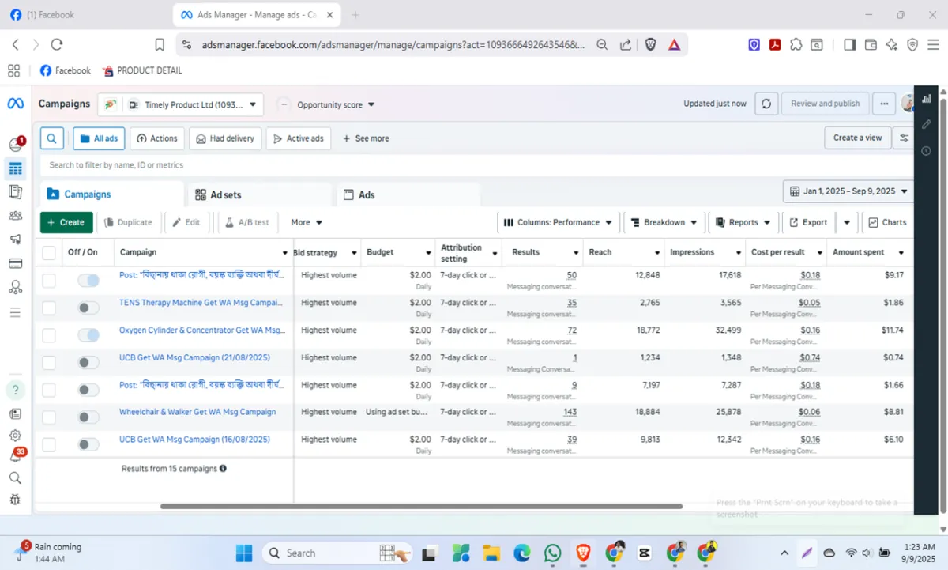
Task: Click the Export button
Action: point(809,222)
